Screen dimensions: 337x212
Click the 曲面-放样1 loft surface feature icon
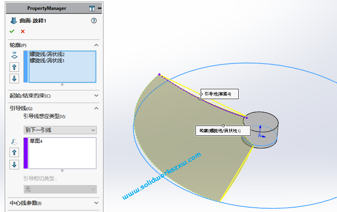point(13,21)
